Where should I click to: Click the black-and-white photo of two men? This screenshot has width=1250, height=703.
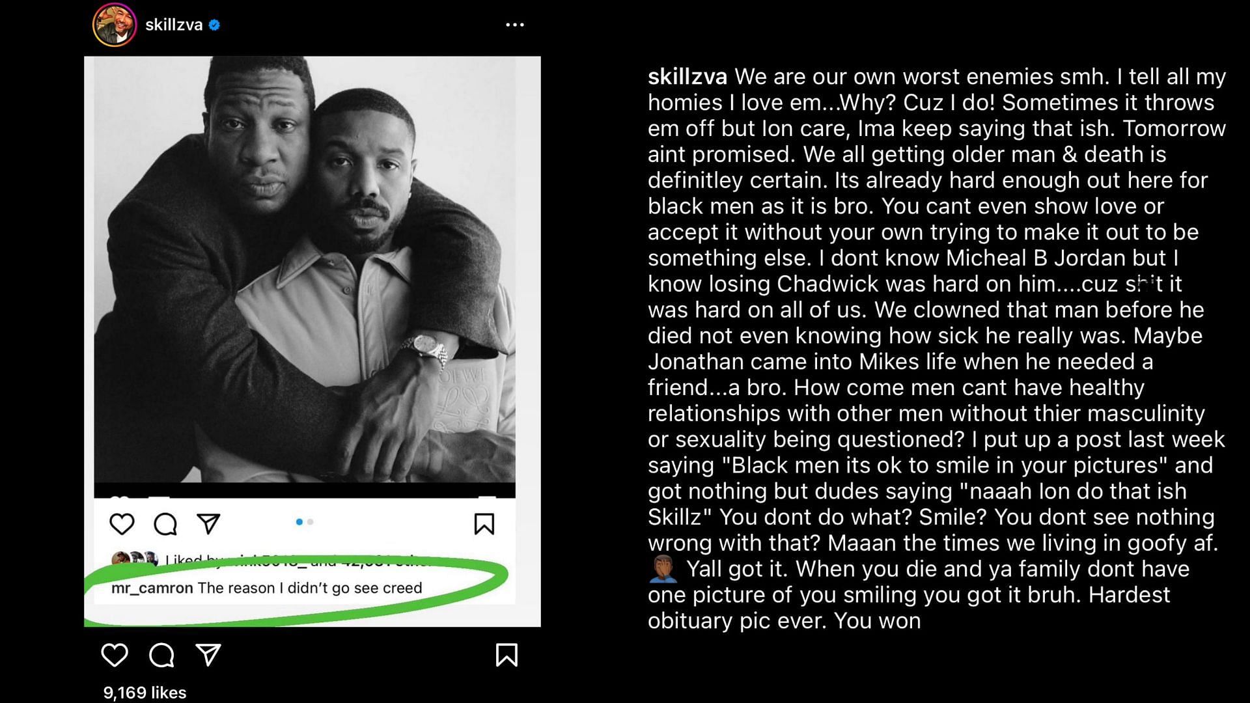coord(305,270)
